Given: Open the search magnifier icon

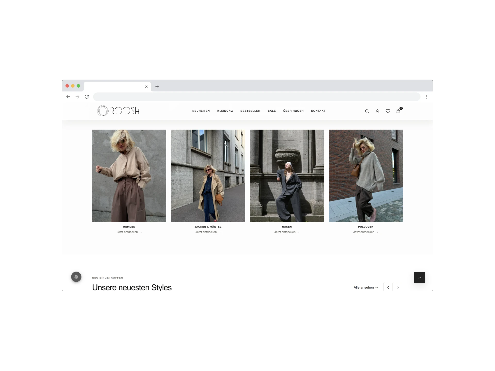Looking at the screenshot, I should click(x=367, y=111).
